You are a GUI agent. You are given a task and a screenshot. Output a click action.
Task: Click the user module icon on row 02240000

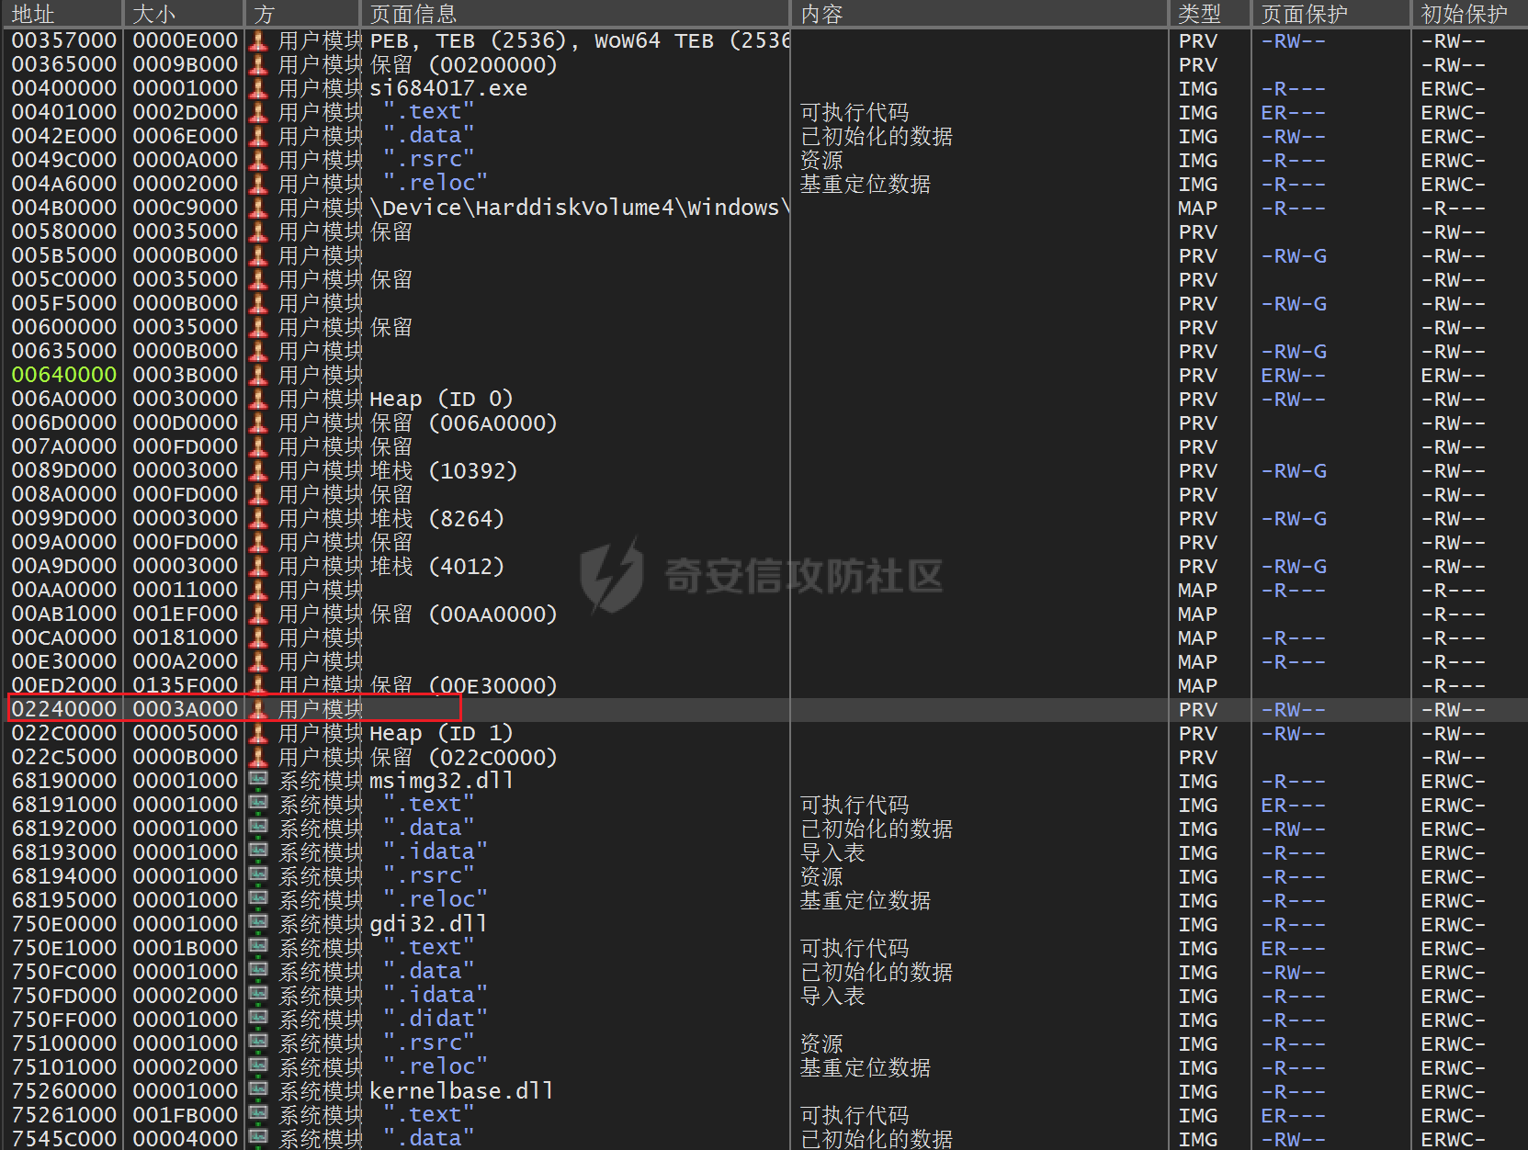coord(259,710)
